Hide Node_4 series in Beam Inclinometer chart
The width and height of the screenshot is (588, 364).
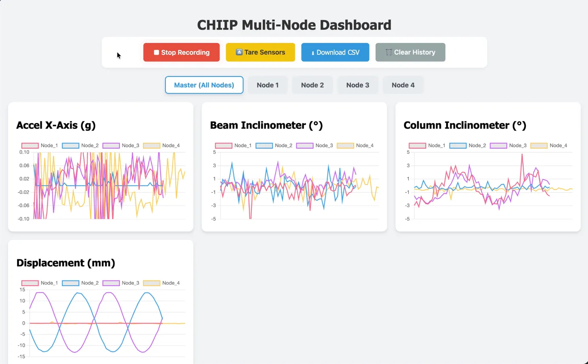(x=355, y=146)
